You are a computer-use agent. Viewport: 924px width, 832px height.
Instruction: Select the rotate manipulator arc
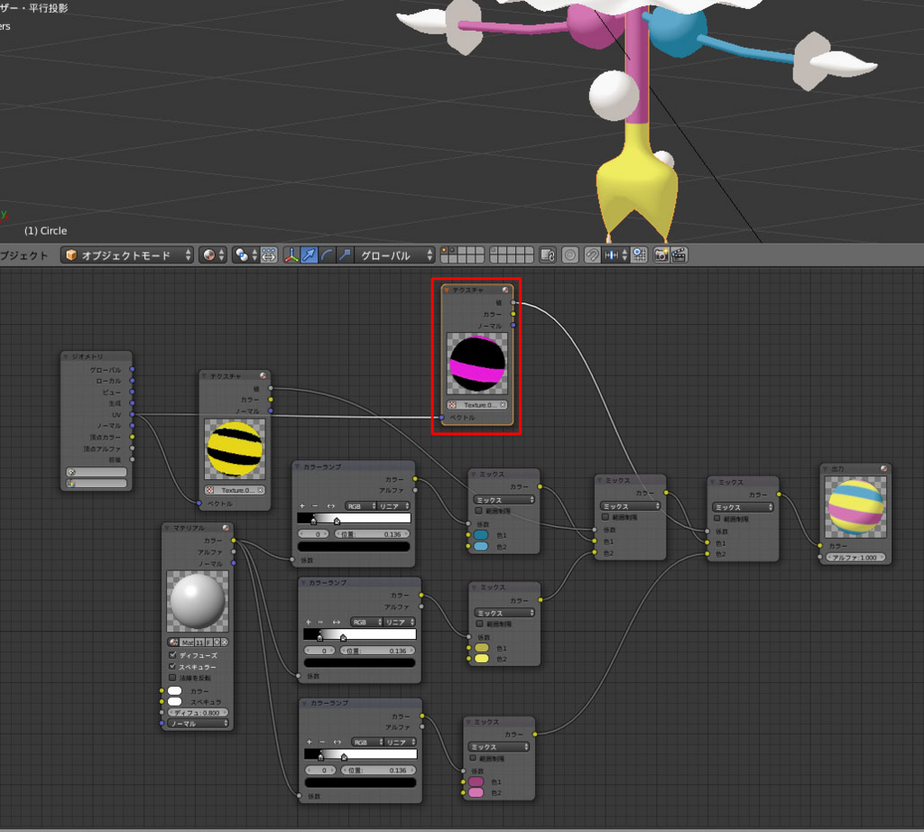tap(327, 255)
